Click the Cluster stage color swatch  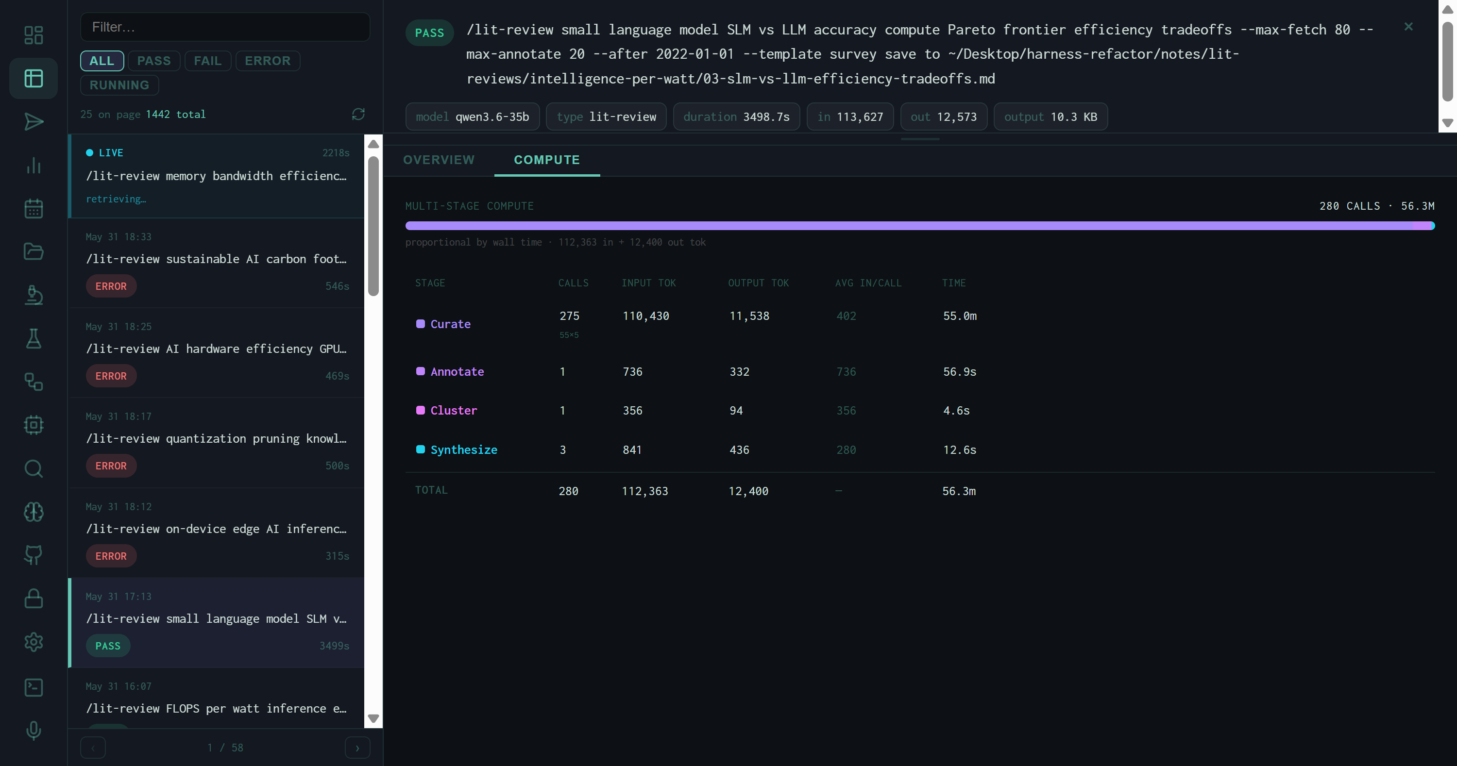pos(420,410)
